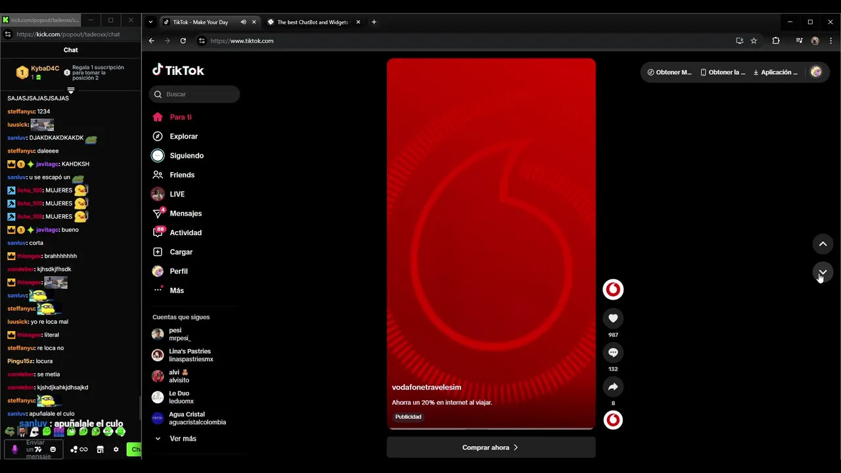Image resolution: width=841 pixels, height=473 pixels.
Task: Click the Comprar ahora button
Action: click(491, 447)
